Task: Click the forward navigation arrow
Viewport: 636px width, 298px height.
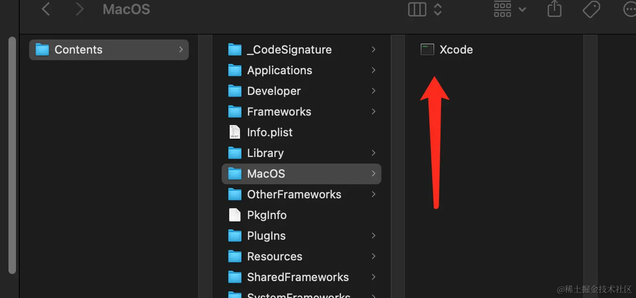Action: [x=79, y=9]
